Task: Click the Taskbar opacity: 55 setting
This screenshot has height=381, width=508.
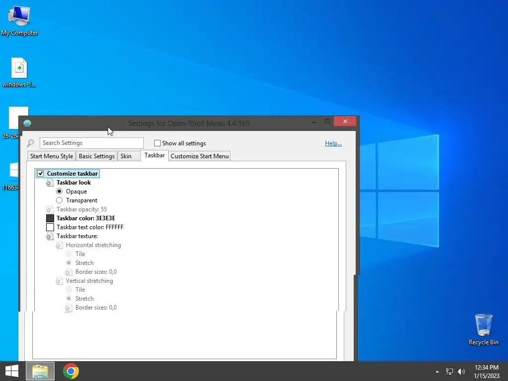Action: [x=81, y=209]
